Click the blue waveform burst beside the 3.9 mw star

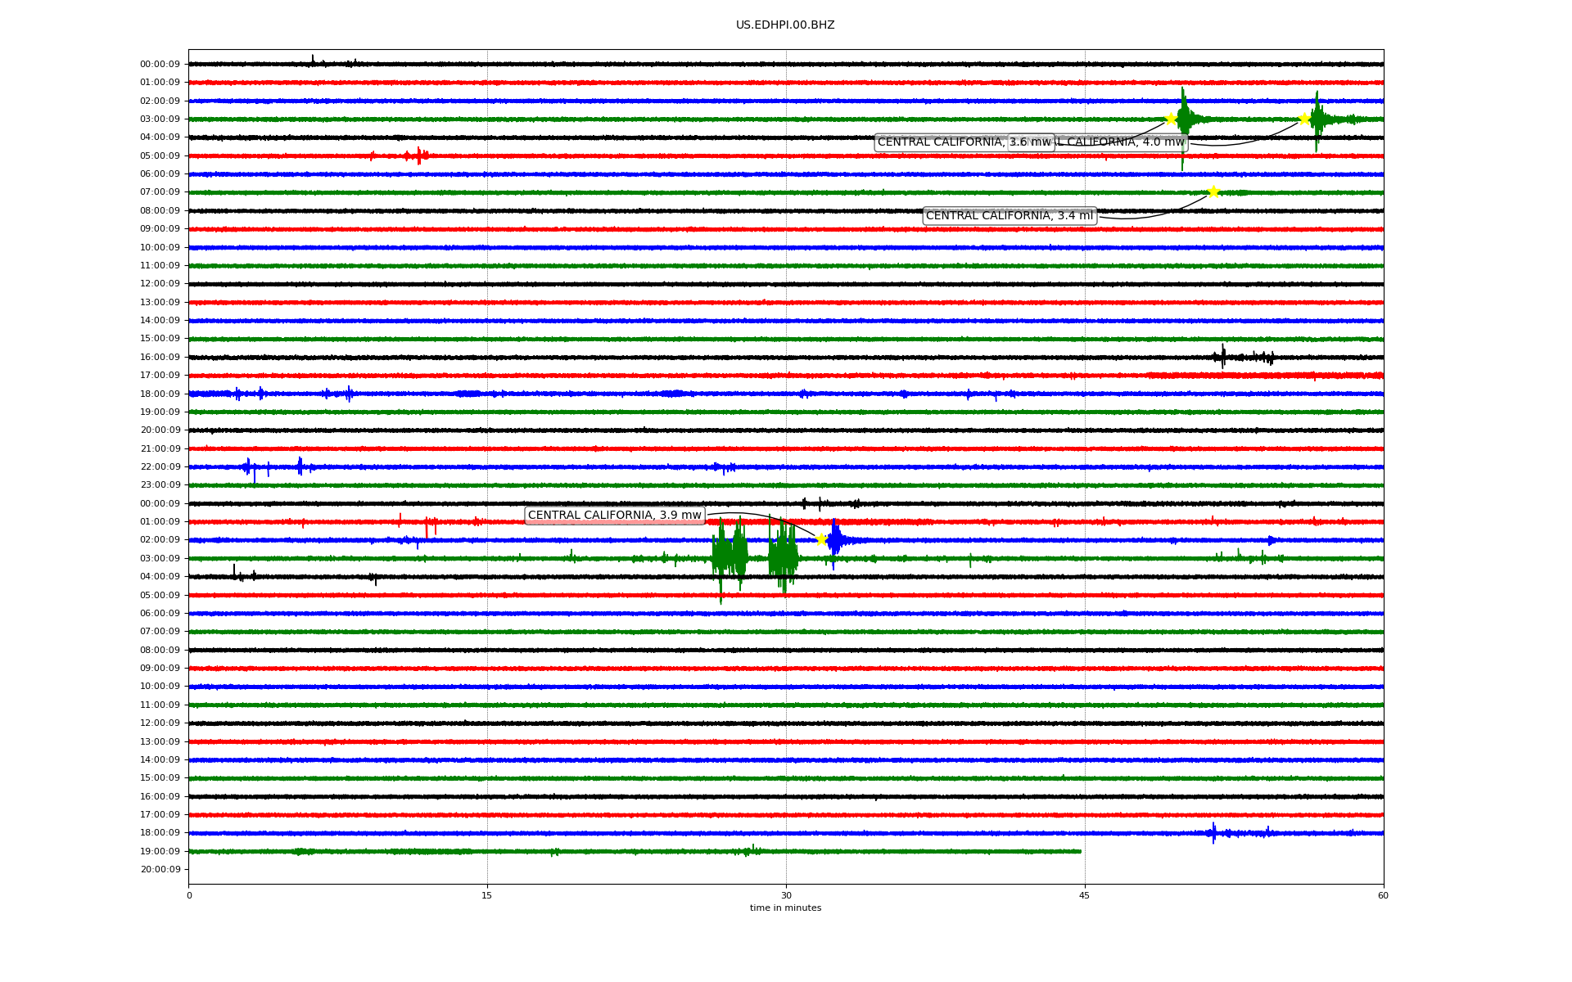(x=835, y=540)
